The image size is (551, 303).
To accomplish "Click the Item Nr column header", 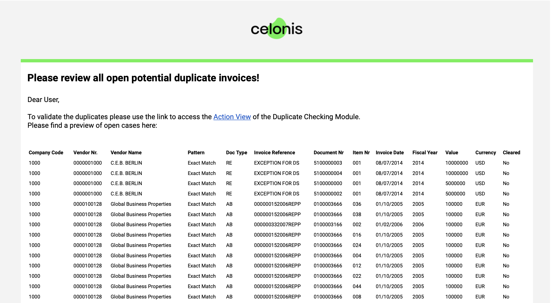I will 361,153.
